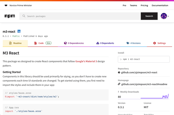Image resolution: width=174 pixels, height=115 pixels.
Task: Click the black heart icon in top bar
Action: pyautogui.click(x=6, y=5)
